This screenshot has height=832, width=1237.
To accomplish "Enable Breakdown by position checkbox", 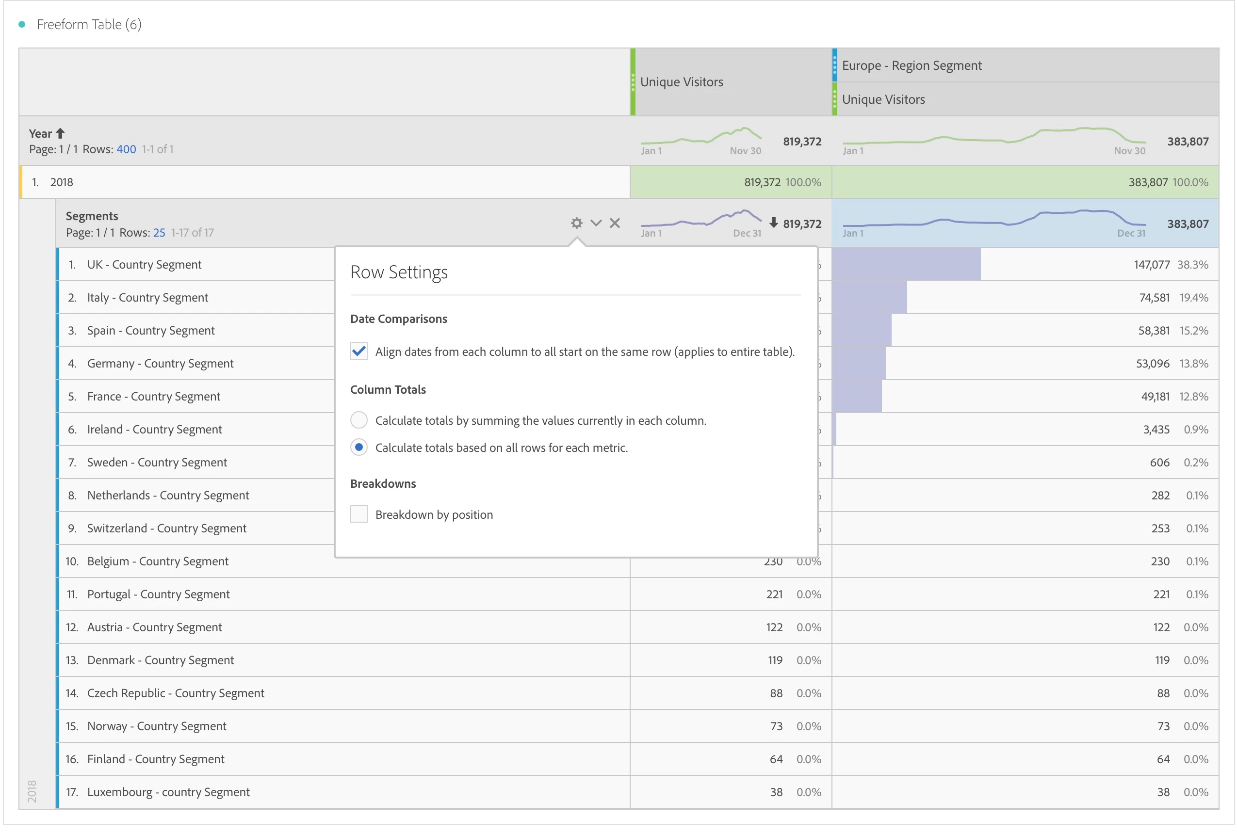I will 359,514.
